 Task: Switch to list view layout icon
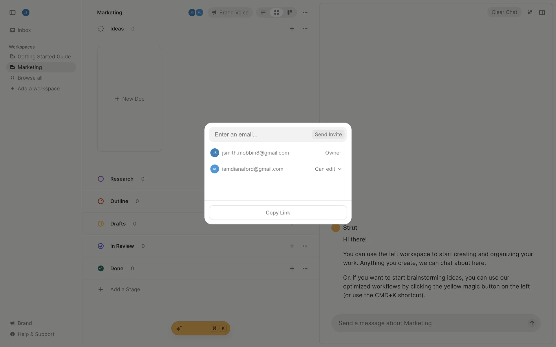(263, 12)
